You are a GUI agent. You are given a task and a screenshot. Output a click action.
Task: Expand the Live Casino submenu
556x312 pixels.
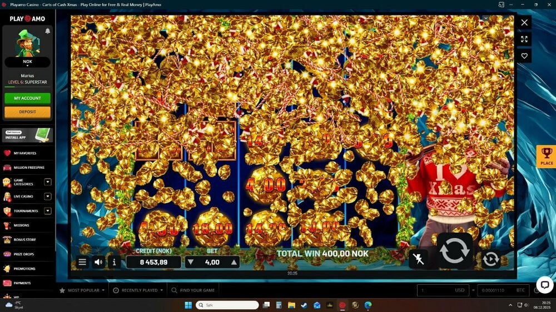tap(48, 196)
